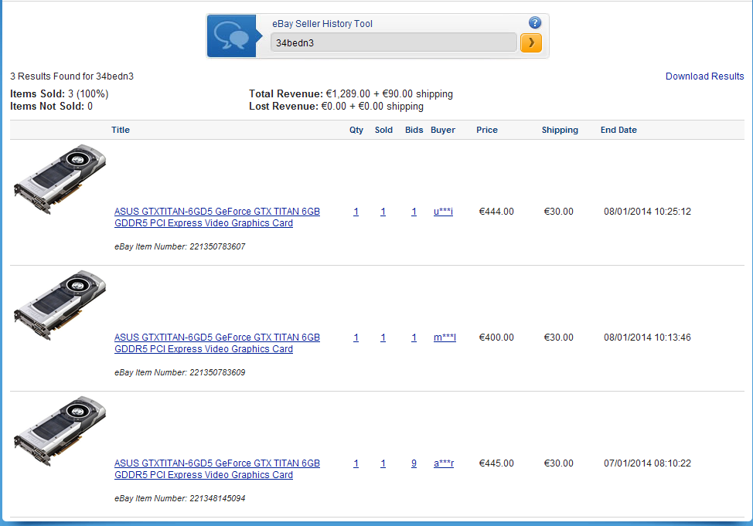
Task: Click the speech bubble logo icon
Action: (x=231, y=36)
